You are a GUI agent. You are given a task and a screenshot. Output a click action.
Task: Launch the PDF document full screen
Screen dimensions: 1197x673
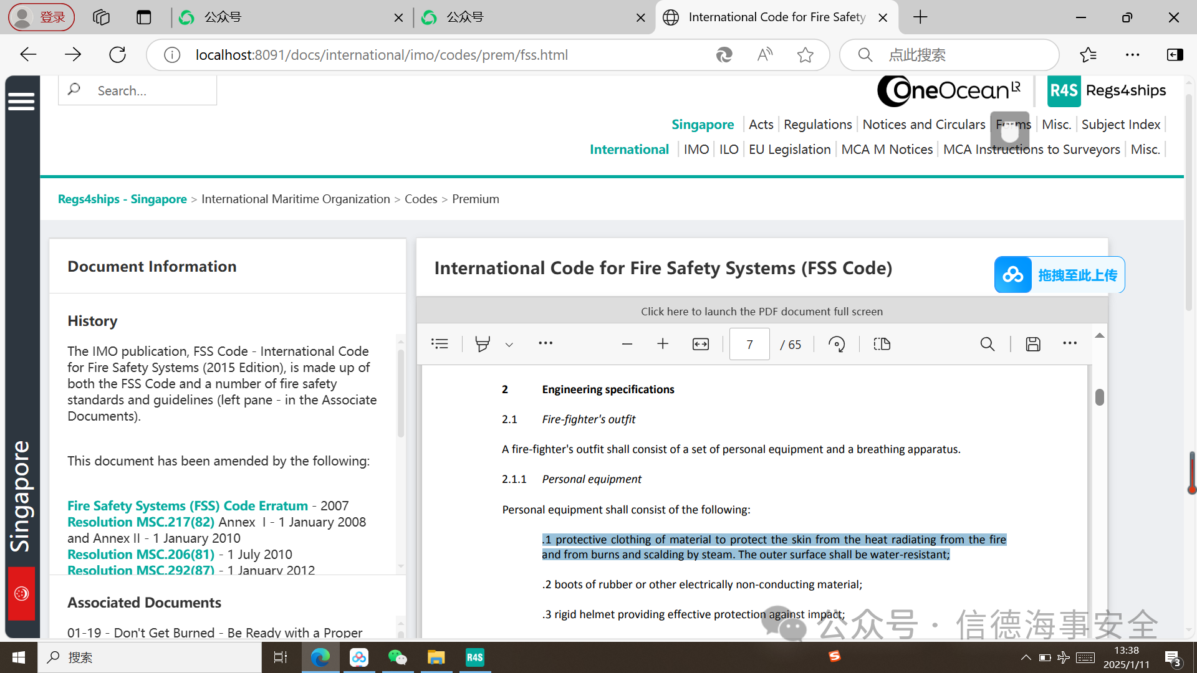(761, 311)
